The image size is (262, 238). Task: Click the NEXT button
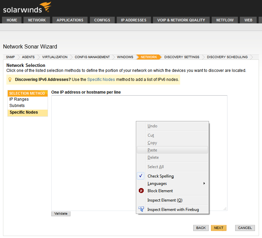218,228
